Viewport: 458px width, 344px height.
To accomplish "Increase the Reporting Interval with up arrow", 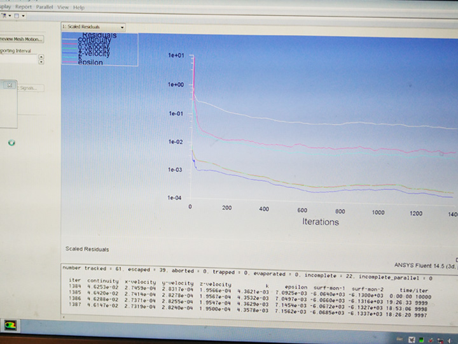I will (41, 57).
